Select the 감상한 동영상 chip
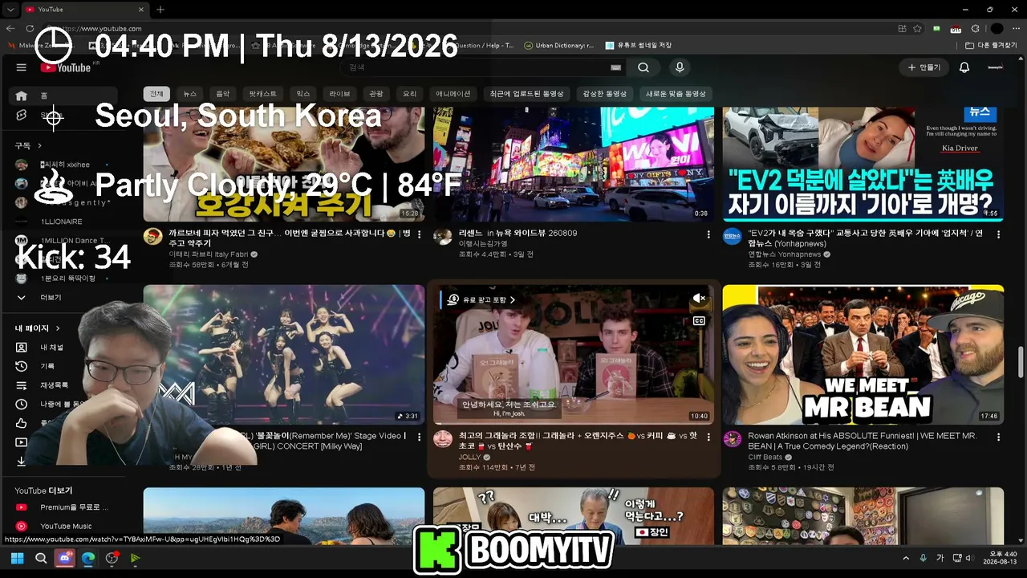This screenshot has height=578, width=1027. [x=605, y=94]
